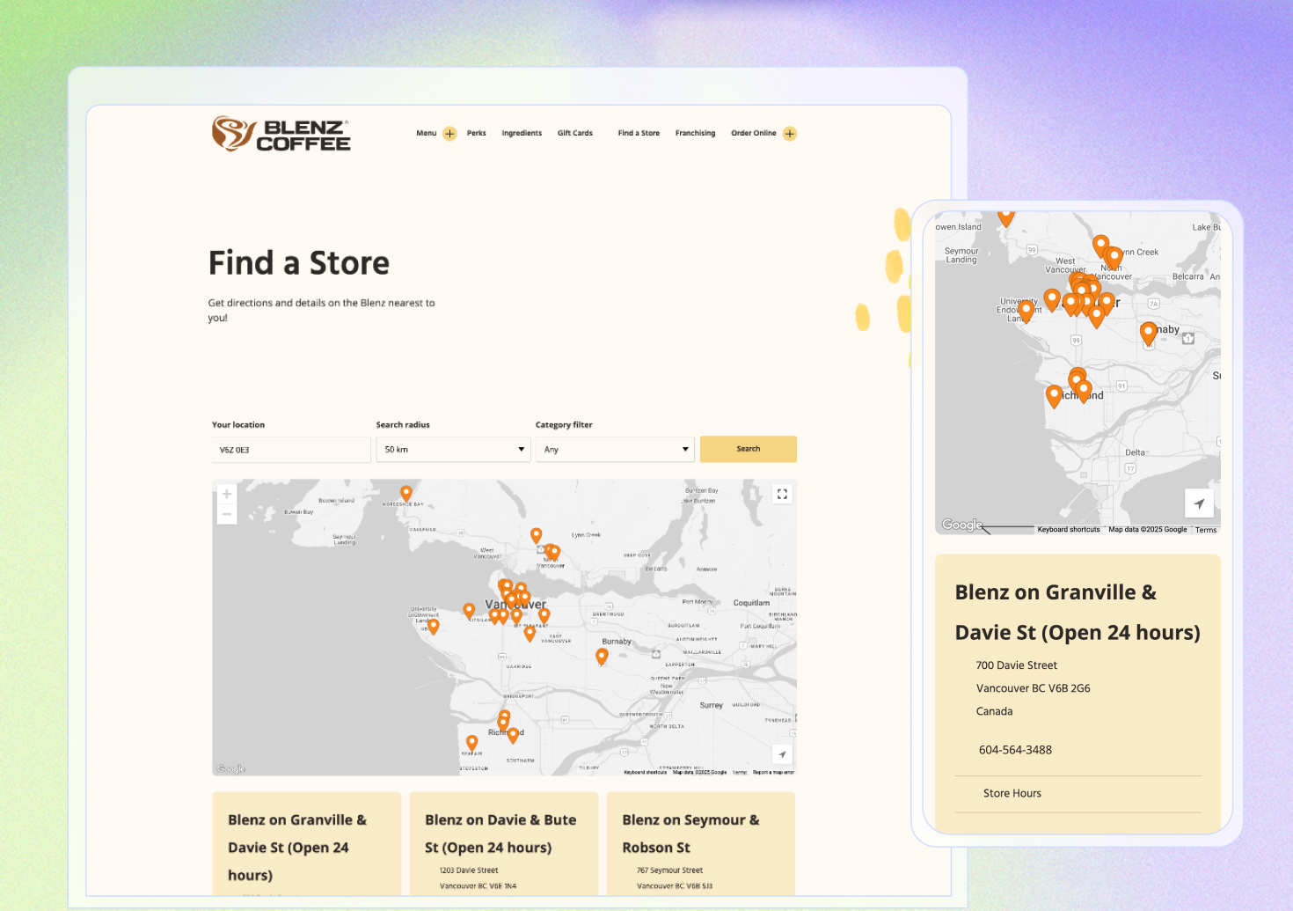Expand the plus icon beside Order Online
The height and width of the screenshot is (911, 1293).
(x=790, y=134)
